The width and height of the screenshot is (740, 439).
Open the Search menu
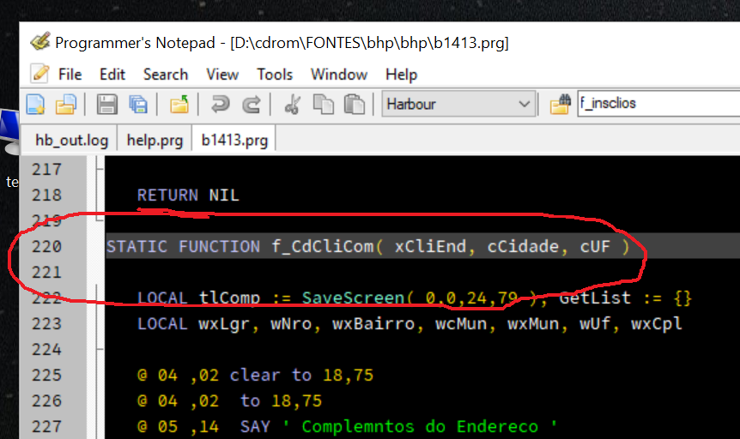166,75
